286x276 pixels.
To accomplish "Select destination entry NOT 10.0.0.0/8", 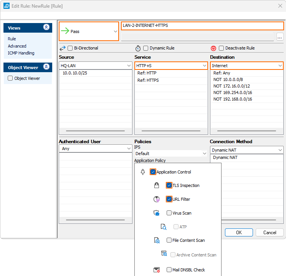I will point(247,79).
